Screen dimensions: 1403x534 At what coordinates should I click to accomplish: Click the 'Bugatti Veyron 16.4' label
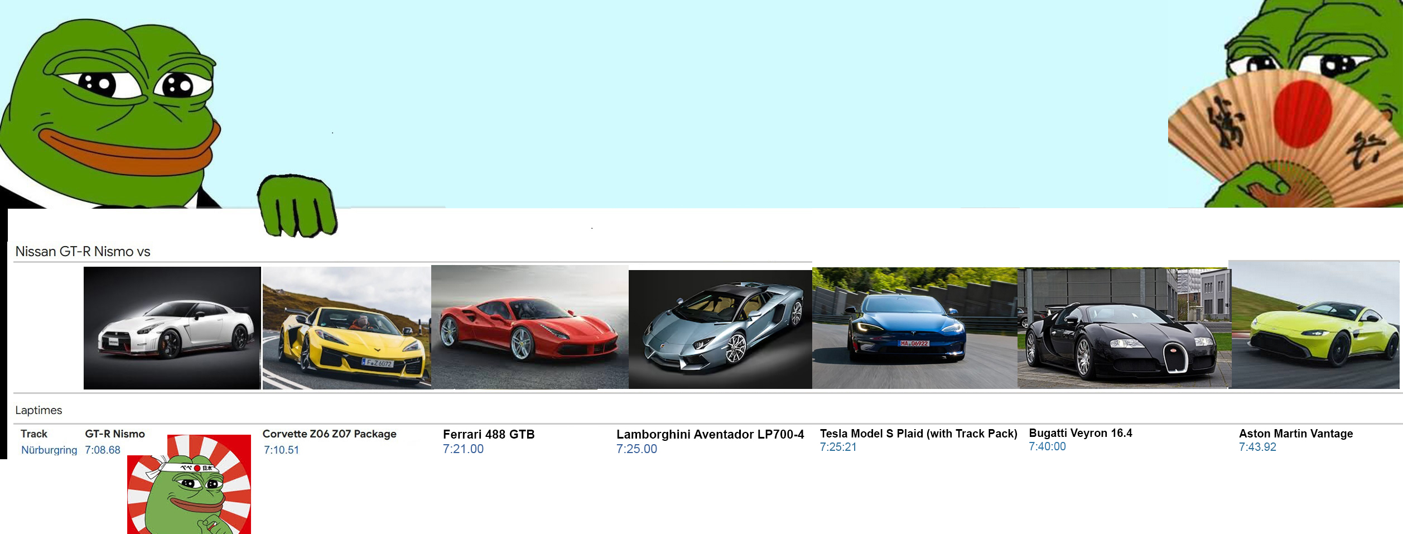coord(1081,433)
